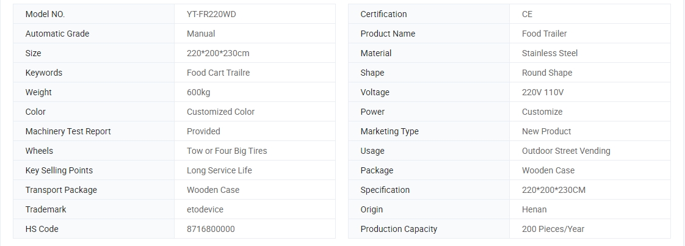Click Tow or Four Big Tires text

[227, 151]
